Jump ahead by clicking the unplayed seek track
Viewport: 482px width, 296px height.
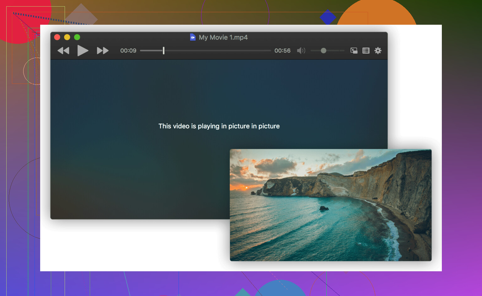(220, 51)
